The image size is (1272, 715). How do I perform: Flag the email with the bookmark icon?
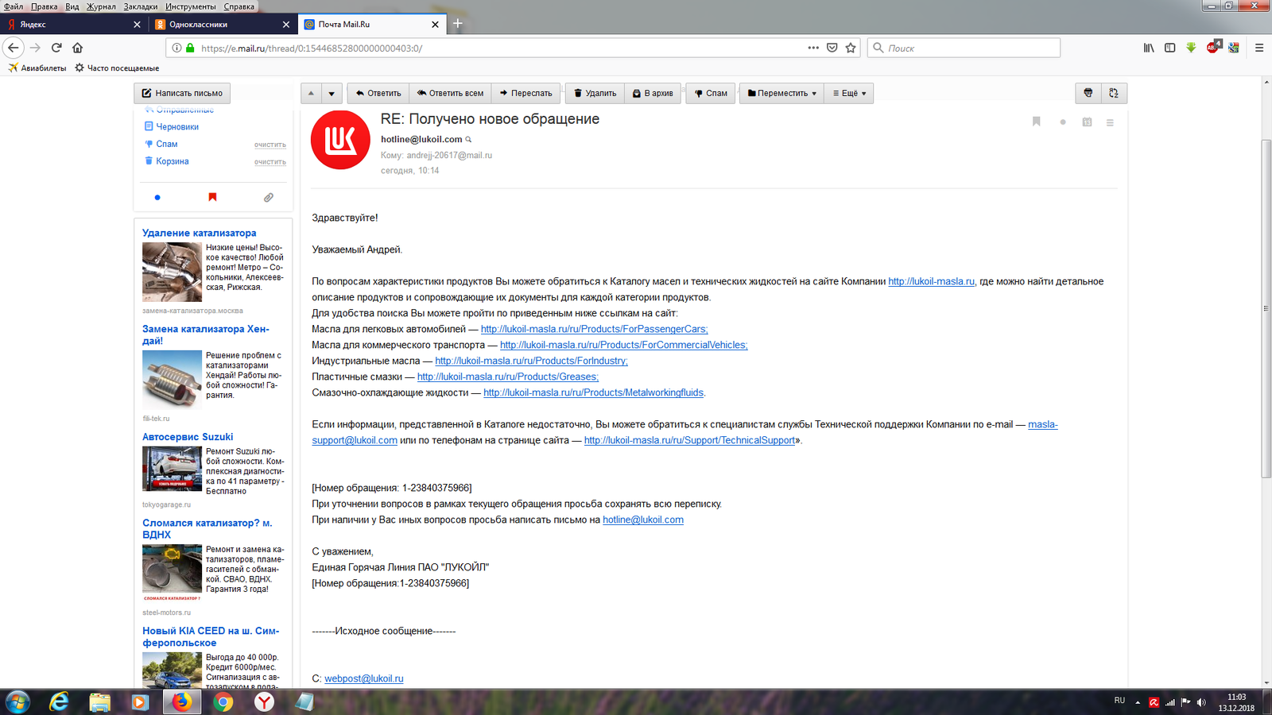[1036, 122]
